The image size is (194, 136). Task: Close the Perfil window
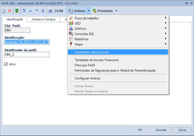(191, 3)
